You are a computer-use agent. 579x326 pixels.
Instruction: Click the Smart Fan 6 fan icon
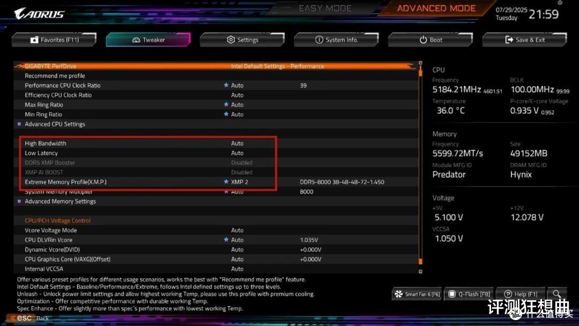click(x=399, y=294)
